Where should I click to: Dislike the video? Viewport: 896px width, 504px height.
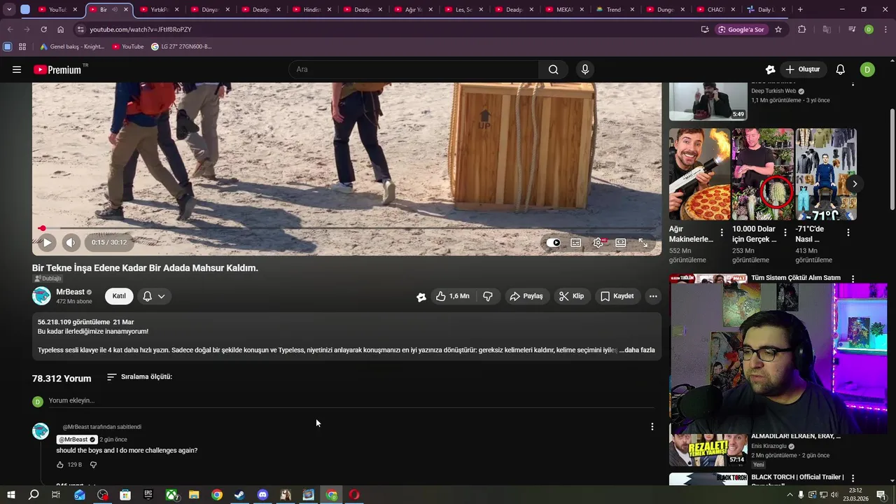click(488, 296)
